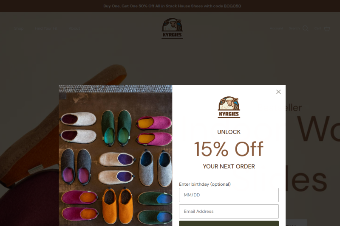Image resolution: width=340 pixels, height=226 pixels.
Task: Click the orange slippers in popup image
Action: pos(118,206)
